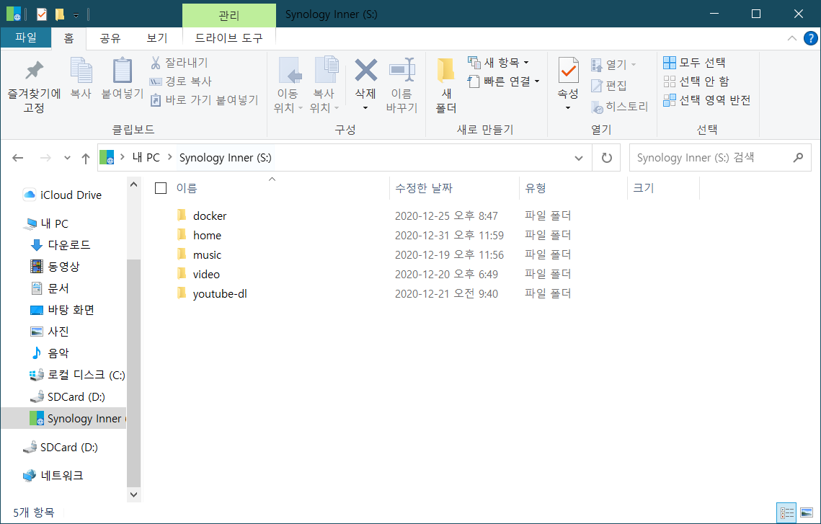821x524 pixels.
Task: Switch to the 공유 (Share) tab
Action: pos(110,38)
